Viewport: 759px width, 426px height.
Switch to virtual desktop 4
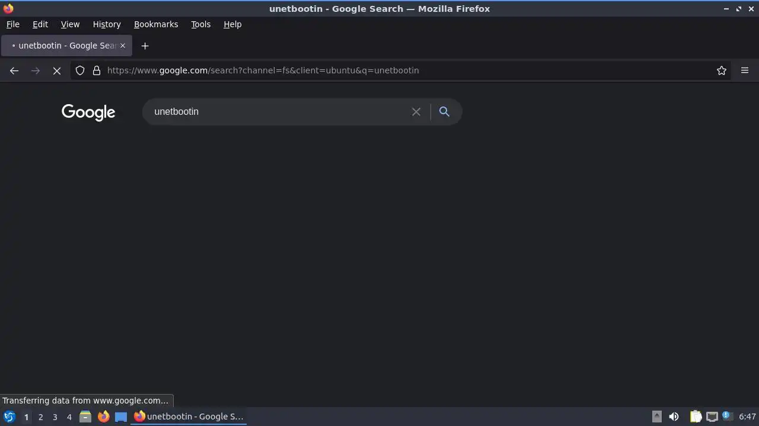pos(69,417)
